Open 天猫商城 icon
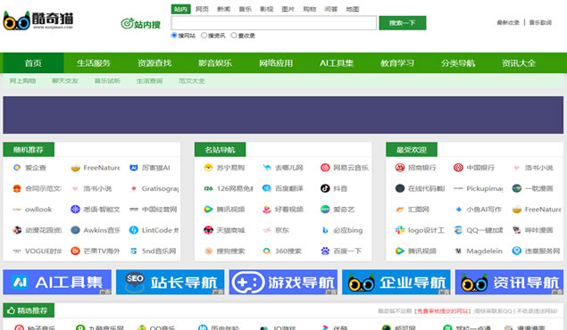The image size is (567, 330). click(208, 230)
